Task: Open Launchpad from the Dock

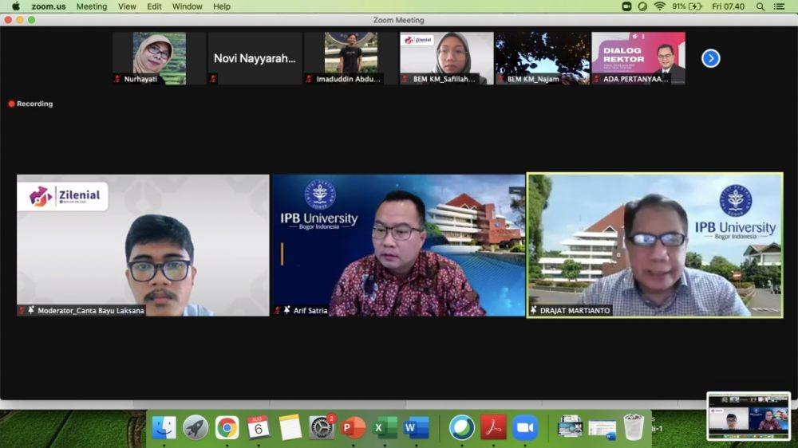Action: pos(196,427)
